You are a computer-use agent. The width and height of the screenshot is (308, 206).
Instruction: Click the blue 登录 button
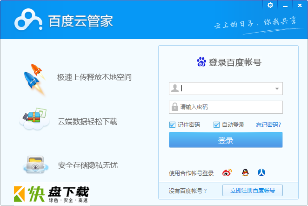(x=226, y=140)
